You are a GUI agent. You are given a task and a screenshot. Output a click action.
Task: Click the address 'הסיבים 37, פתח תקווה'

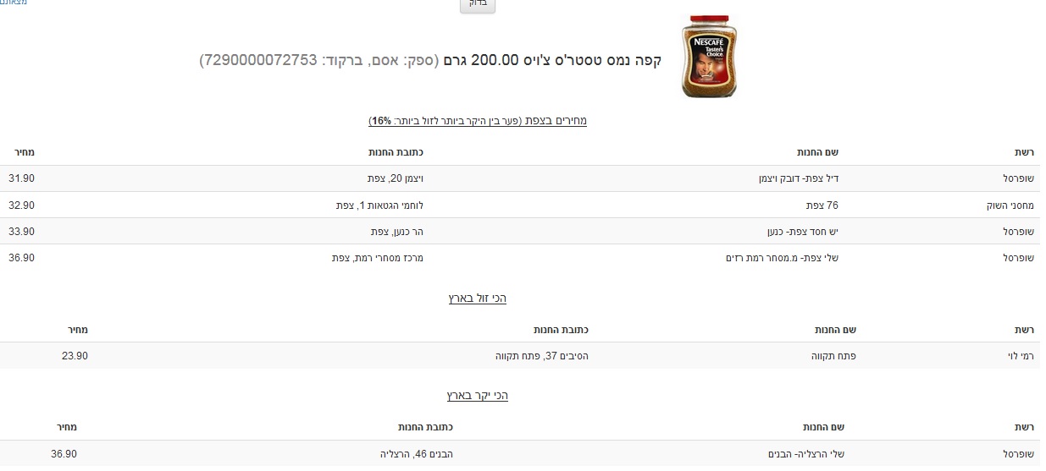click(x=542, y=355)
